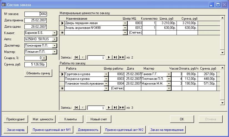This screenshot has height=137, width=229.
Task: Open dropdown for Грунтовка кузова work
Action: click(x=106, y=74)
